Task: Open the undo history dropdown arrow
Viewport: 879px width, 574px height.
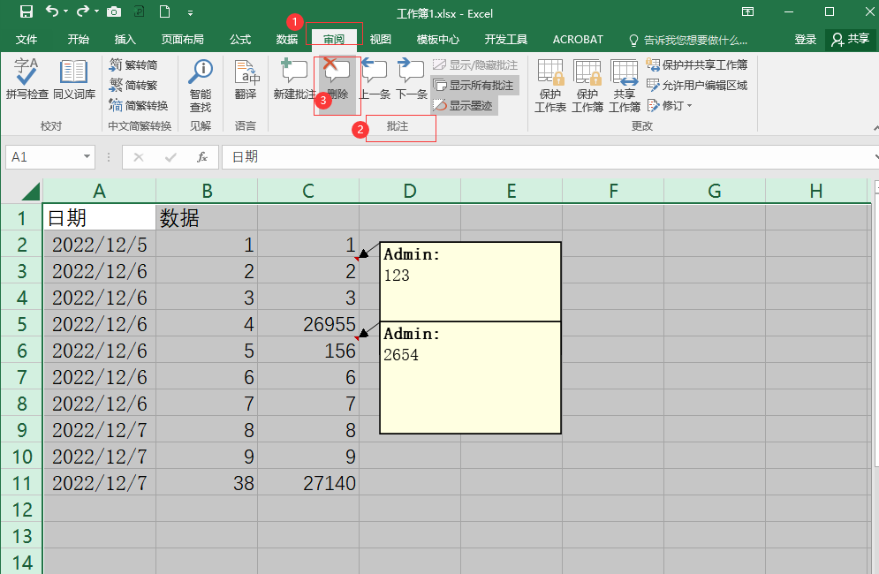Action: [65, 11]
